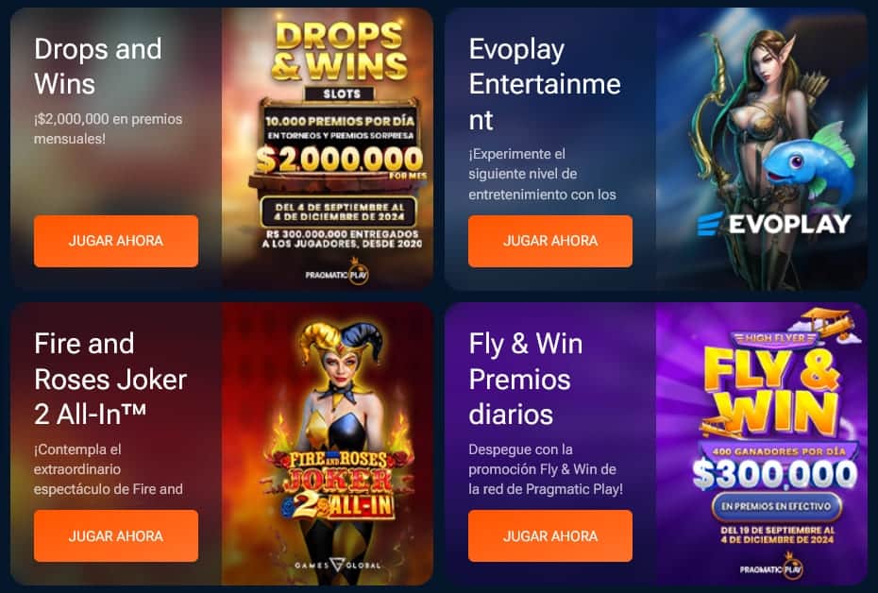Click the EN PREMIOS EN EFECTIVO pill
This screenshot has width=878, height=593.
point(776,506)
